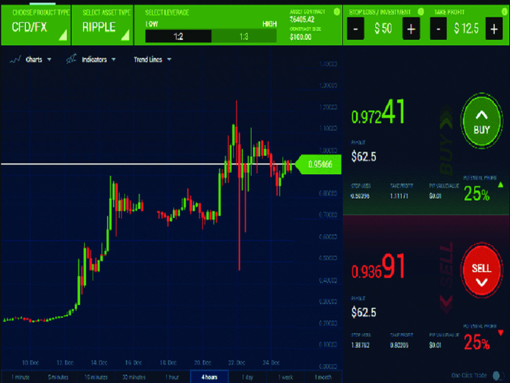Viewport: 510px width, 383px height.
Task: Increase Stop Loss investment with plus
Action: [x=411, y=29]
